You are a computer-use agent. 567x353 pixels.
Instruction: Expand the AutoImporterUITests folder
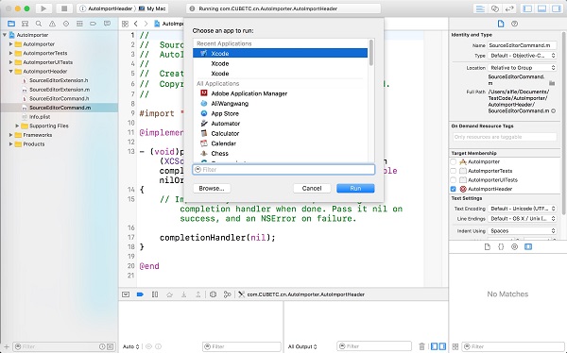[x=10, y=62]
